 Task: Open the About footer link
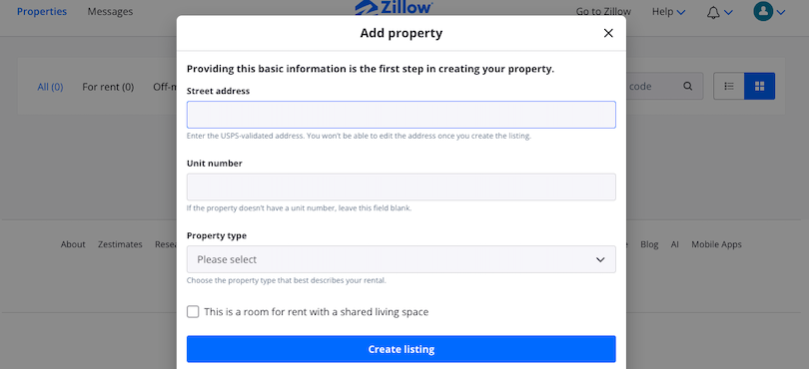[x=73, y=244]
